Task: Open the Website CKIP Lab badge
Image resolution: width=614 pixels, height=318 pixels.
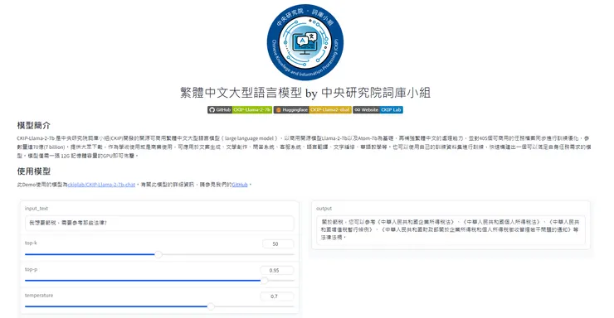Action: pyautogui.click(x=378, y=110)
